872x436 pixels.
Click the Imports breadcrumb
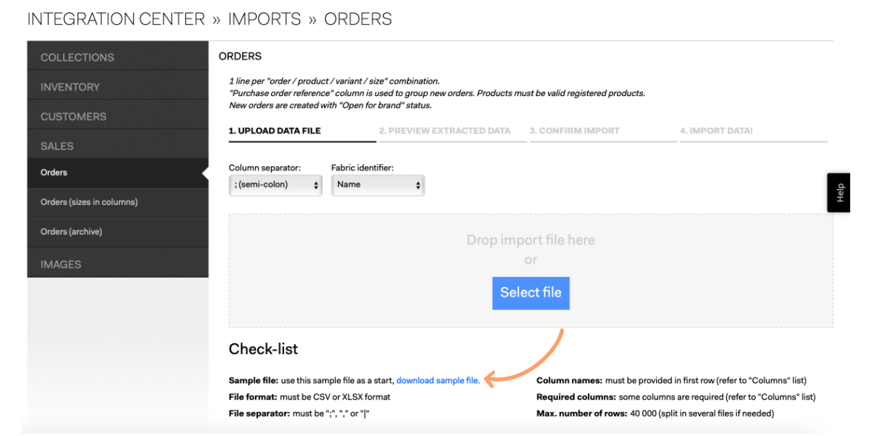pos(265,20)
